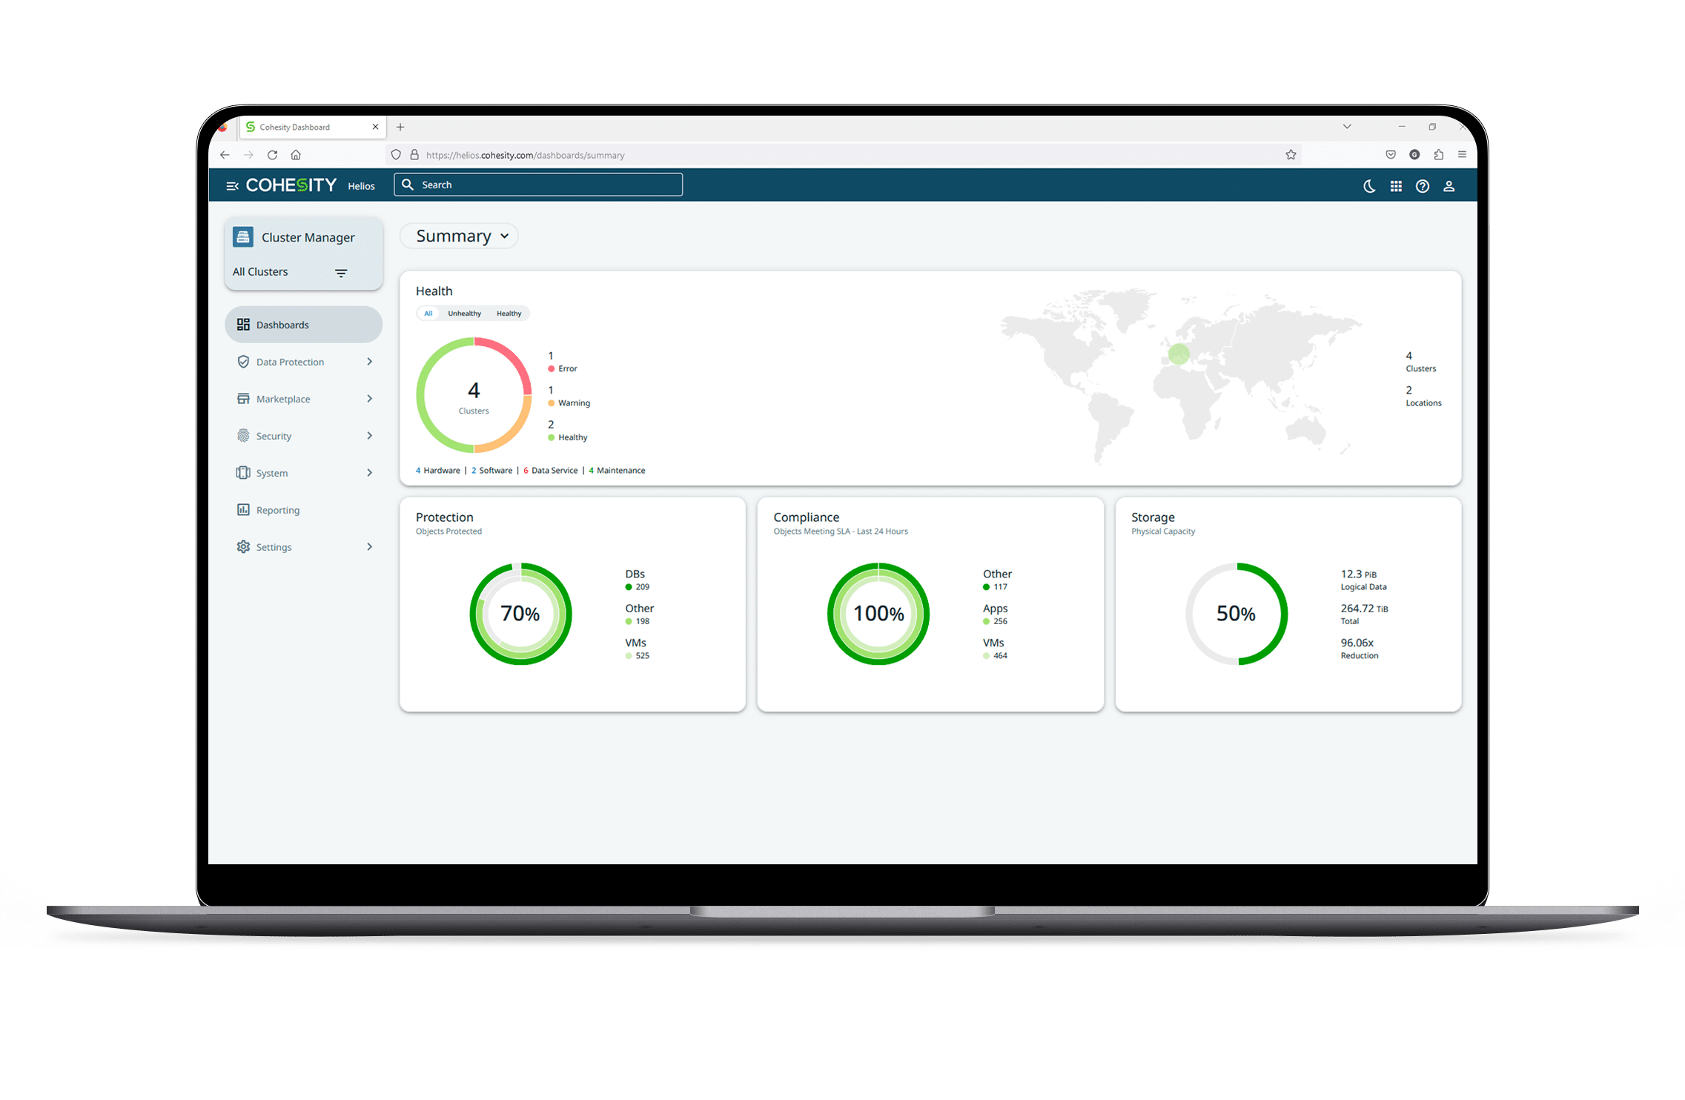Click the All Clusters filter icon
The height and width of the screenshot is (1100, 1685).
[x=341, y=273]
